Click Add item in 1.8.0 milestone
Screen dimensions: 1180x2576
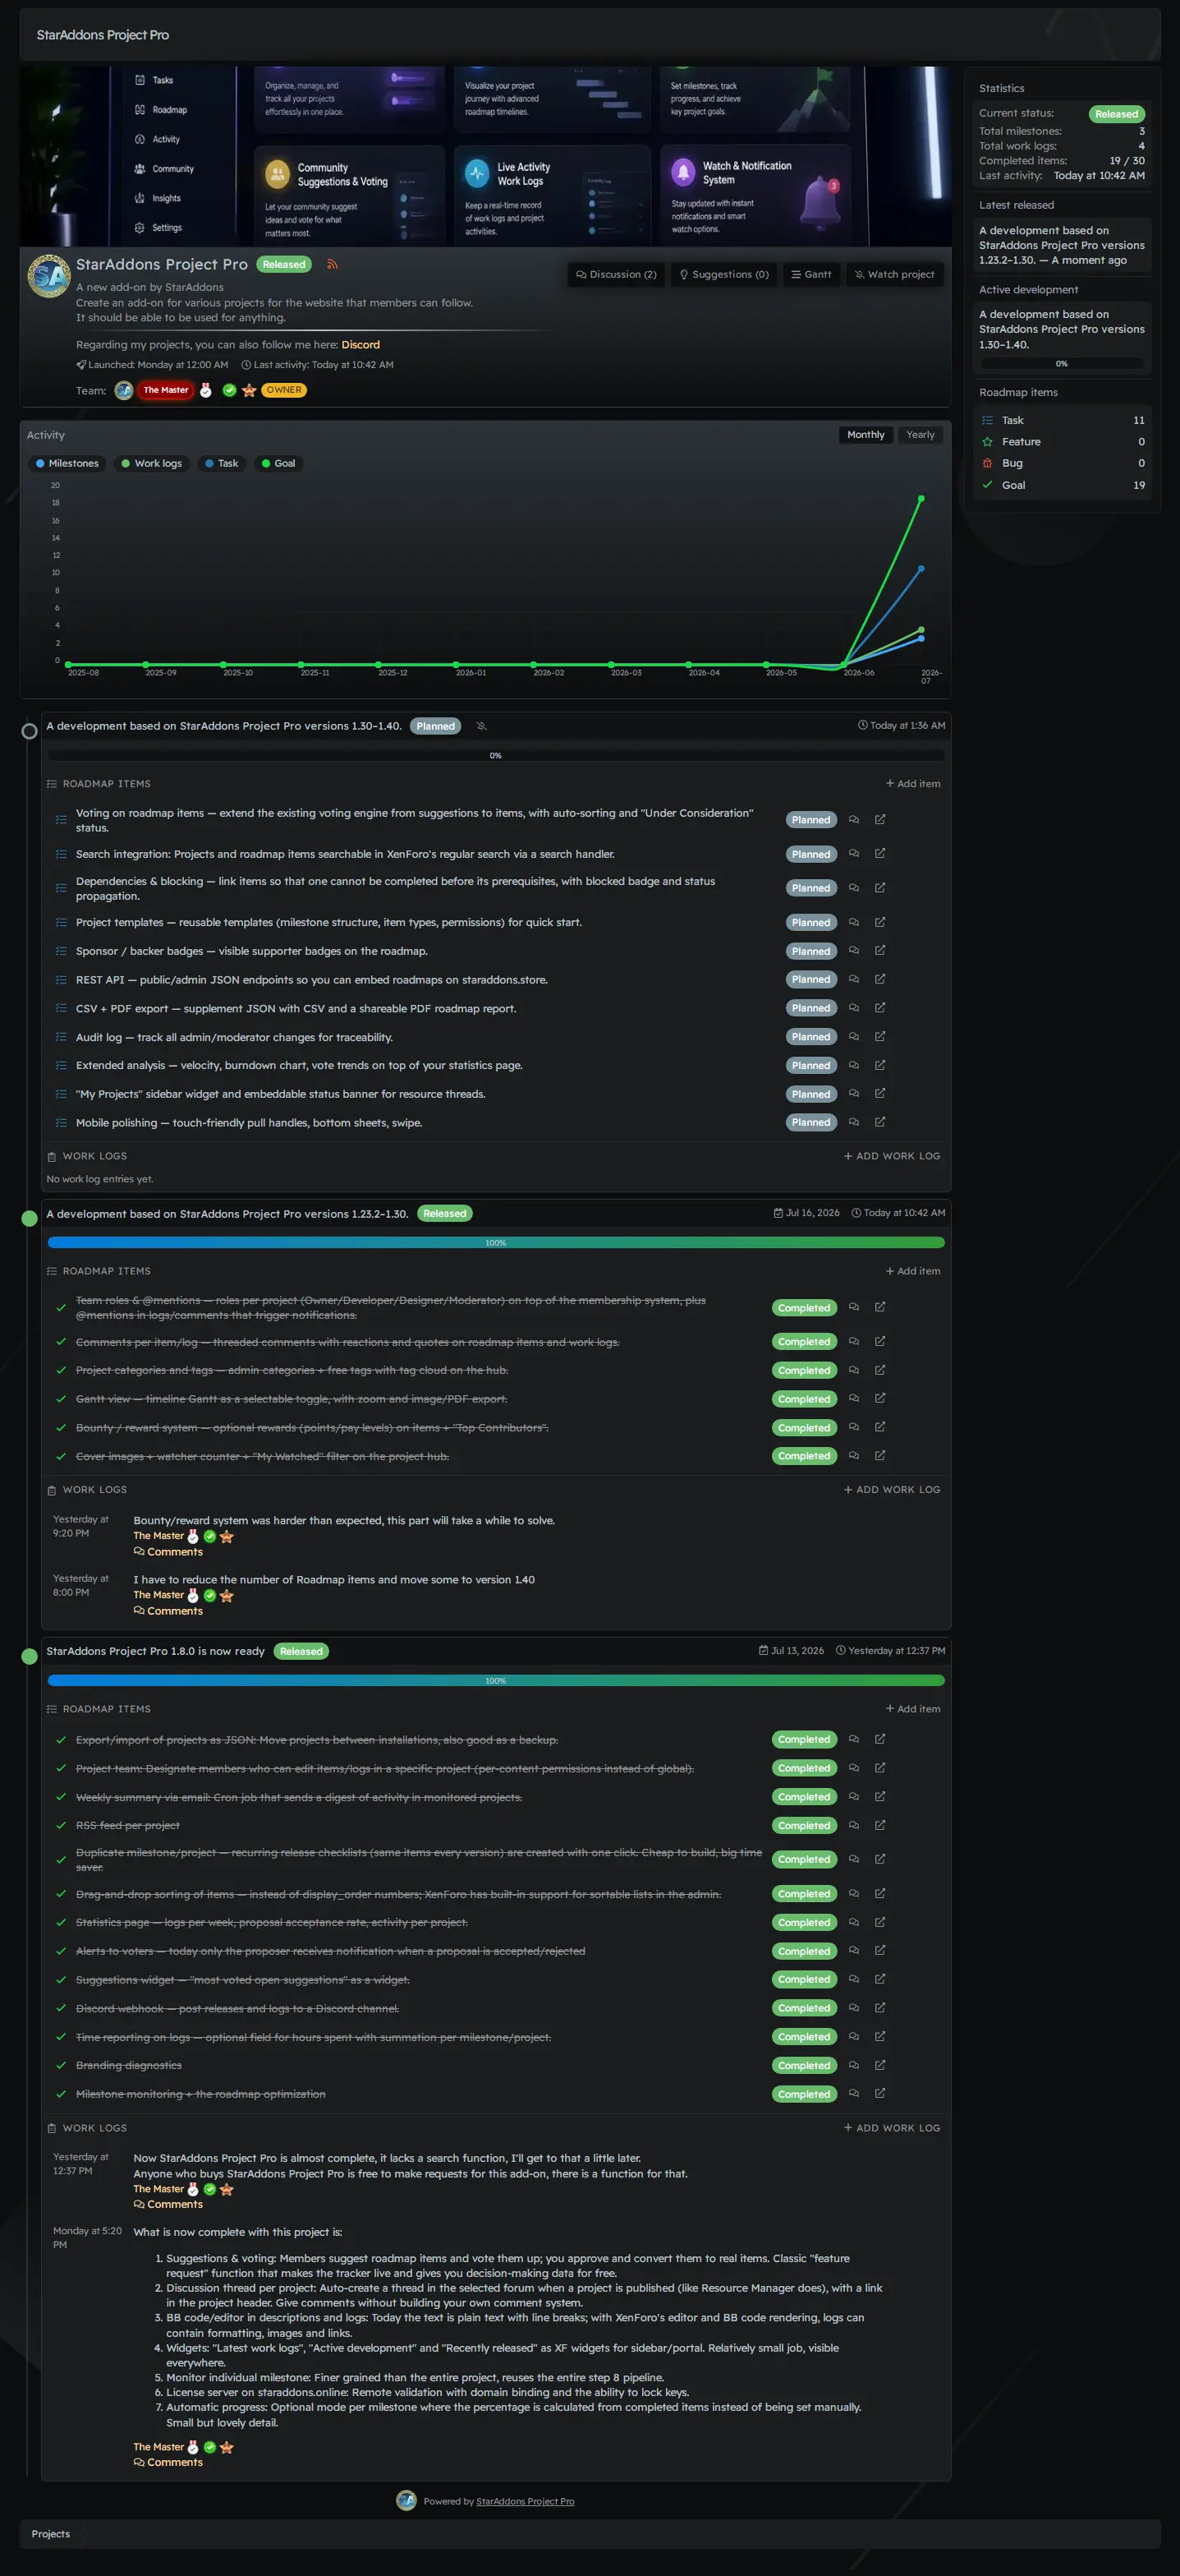click(x=913, y=1709)
